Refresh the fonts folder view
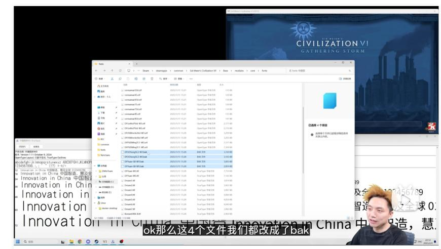The height and width of the screenshot is (249, 441). 120,71
